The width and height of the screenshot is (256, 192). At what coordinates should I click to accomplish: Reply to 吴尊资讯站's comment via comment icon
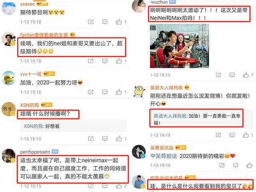click(236, 165)
